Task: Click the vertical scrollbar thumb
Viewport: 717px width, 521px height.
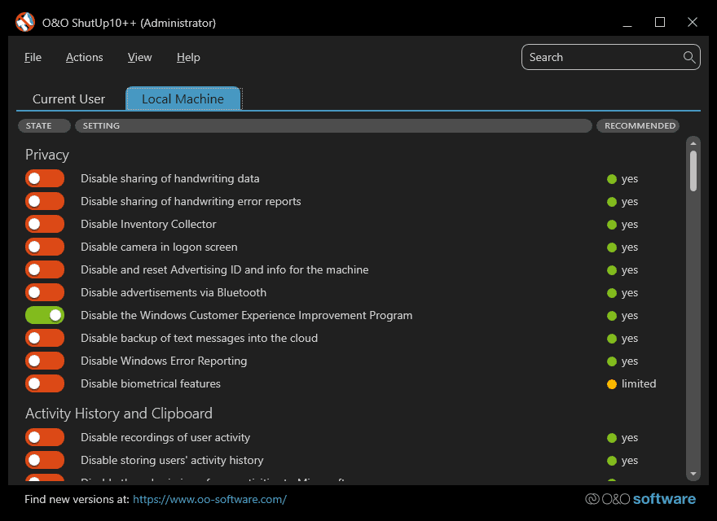Action: pyautogui.click(x=693, y=169)
